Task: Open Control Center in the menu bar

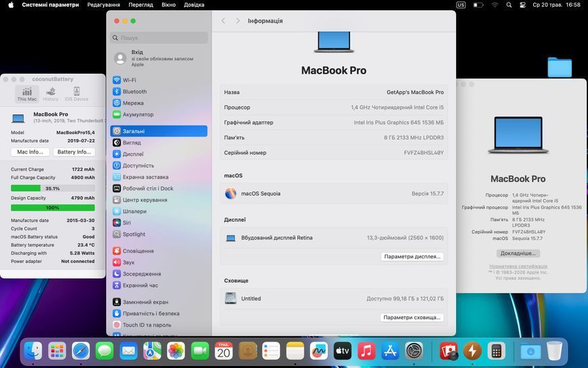Action: 522,5
